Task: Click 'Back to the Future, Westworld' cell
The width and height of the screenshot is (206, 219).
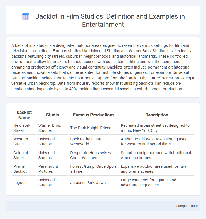Action: click(94, 142)
